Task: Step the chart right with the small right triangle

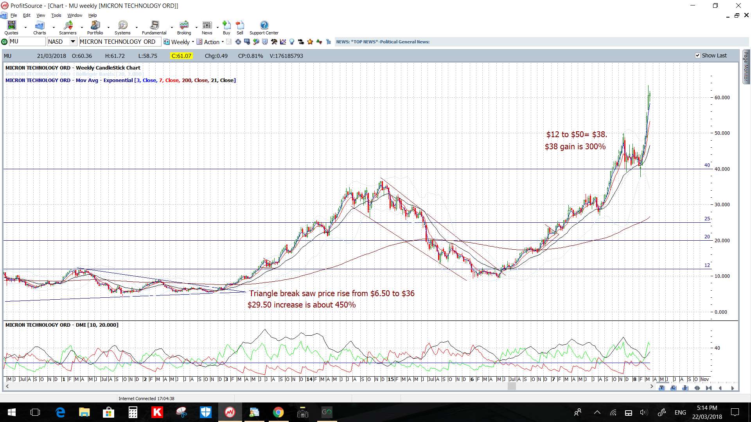Action: coord(733,388)
